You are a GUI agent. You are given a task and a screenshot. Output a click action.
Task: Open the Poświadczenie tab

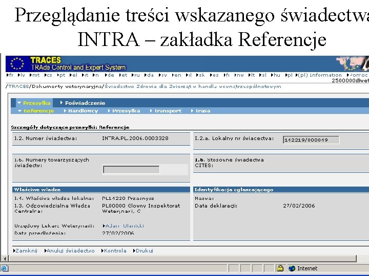pos(83,103)
